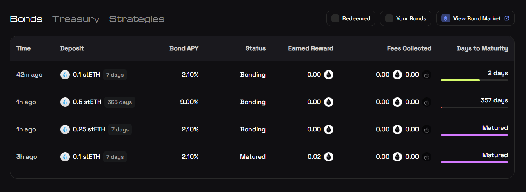Switch to the Treasury tab
This screenshot has height=192, width=526.
(76, 19)
